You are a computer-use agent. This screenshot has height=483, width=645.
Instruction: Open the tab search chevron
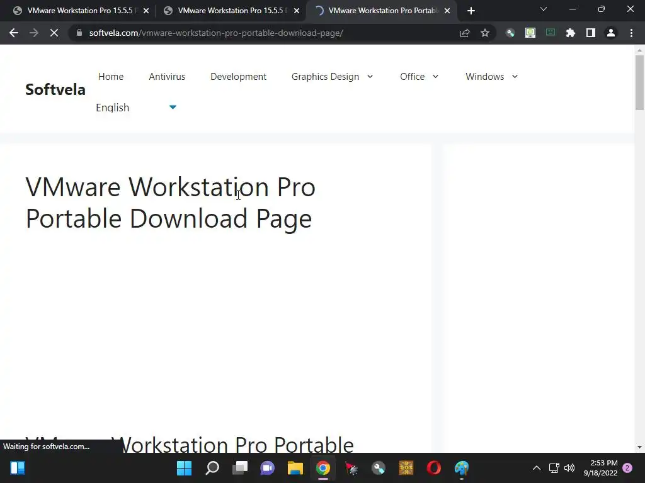544,9
